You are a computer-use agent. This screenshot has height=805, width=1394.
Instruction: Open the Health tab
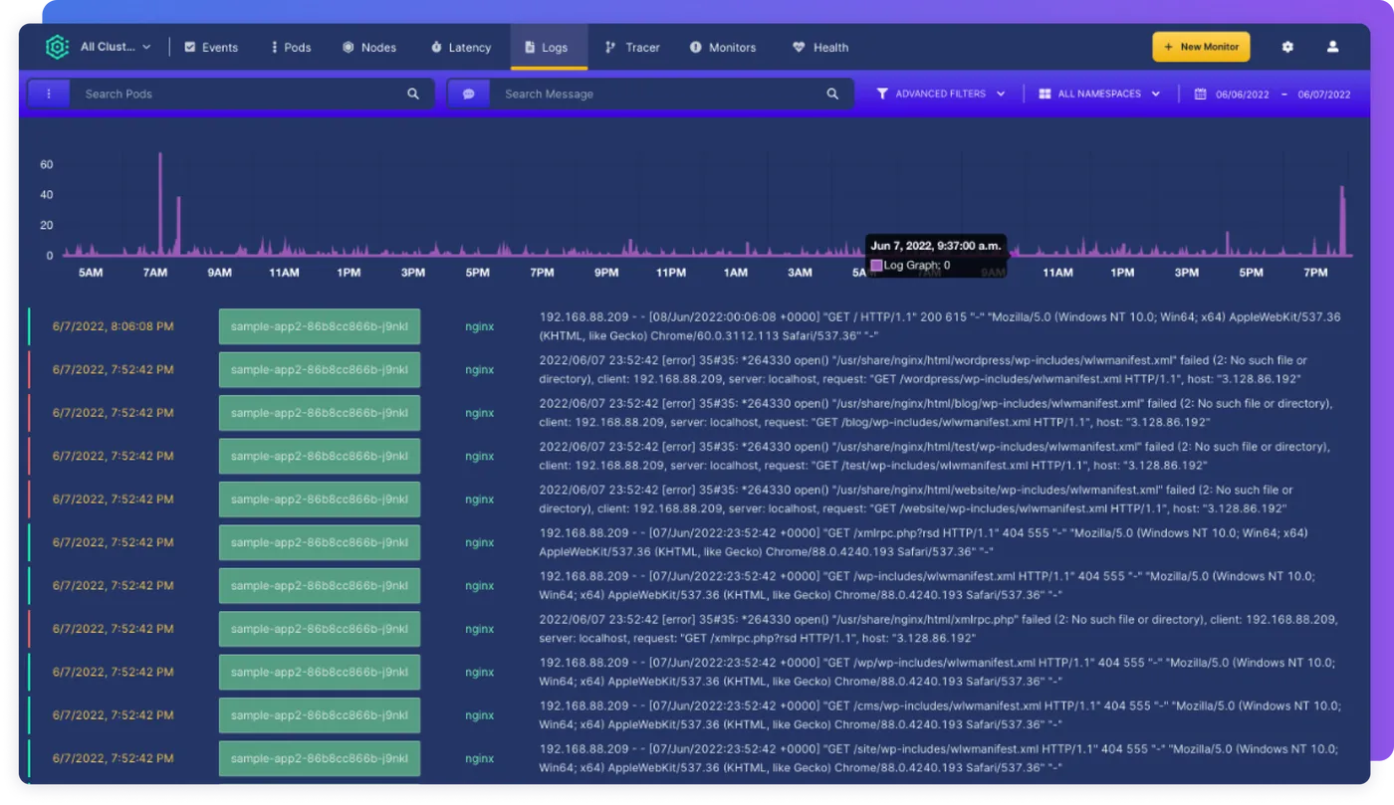tap(820, 47)
